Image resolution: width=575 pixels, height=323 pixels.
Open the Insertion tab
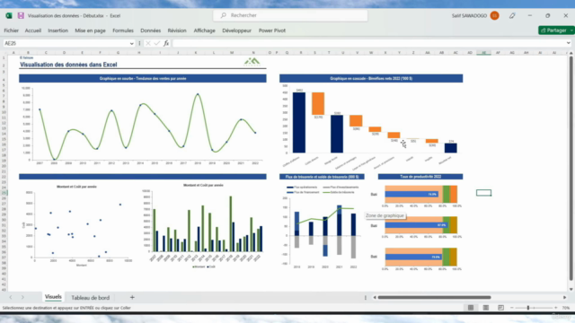[57, 31]
